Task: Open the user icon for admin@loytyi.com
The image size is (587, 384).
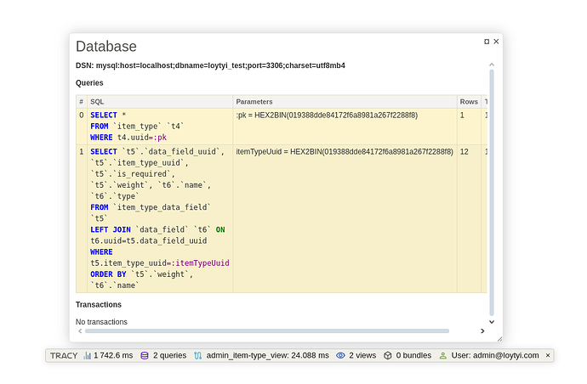Action: point(443,356)
